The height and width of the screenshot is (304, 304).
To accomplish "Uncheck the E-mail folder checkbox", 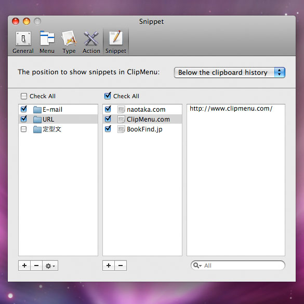I will point(24,109).
